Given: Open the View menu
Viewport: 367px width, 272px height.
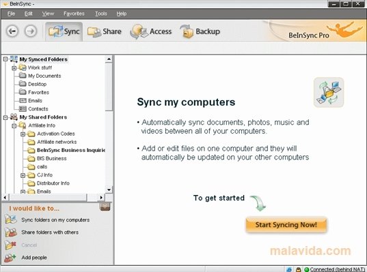Looking at the screenshot, I should coord(48,14).
